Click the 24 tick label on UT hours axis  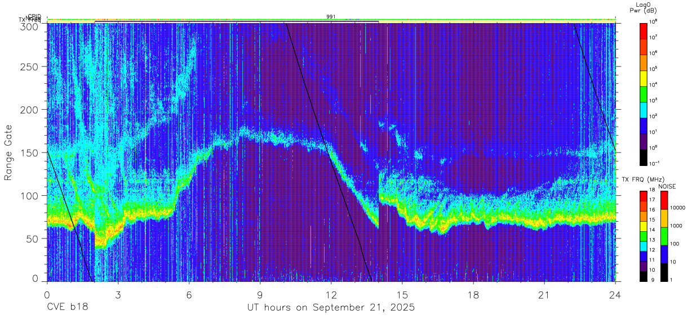tap(615, 295)
